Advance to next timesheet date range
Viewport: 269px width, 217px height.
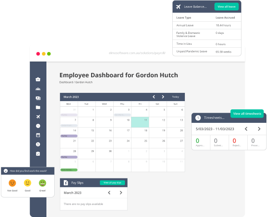pyautogui.click(x=259, y=129)
